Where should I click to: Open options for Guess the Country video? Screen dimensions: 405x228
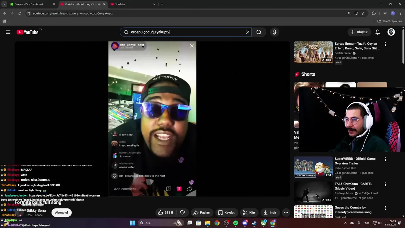click(x=385, y=208)
